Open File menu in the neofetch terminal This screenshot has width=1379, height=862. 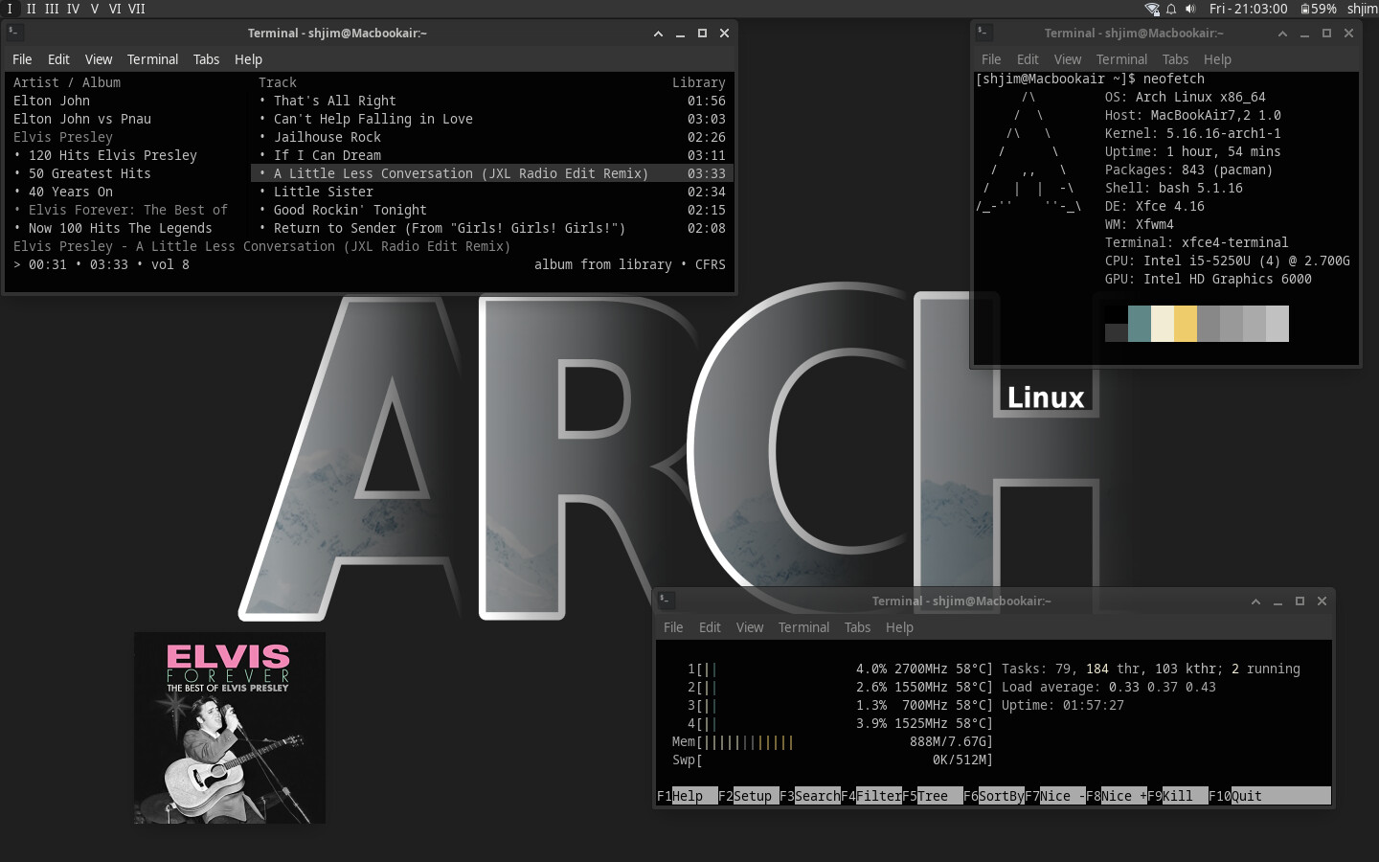click(991, 59)
